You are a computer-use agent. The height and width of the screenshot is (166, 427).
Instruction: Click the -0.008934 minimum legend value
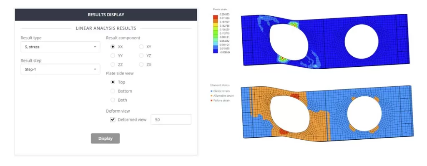(x=225, y=52)
